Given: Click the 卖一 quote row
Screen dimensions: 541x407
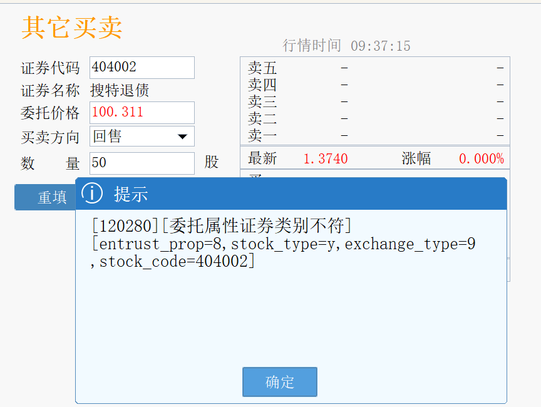Looking at the screenshot, I should tap(374, 135).
